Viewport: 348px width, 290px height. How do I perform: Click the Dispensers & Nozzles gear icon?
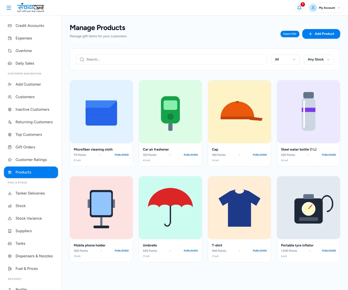[10, 256]
